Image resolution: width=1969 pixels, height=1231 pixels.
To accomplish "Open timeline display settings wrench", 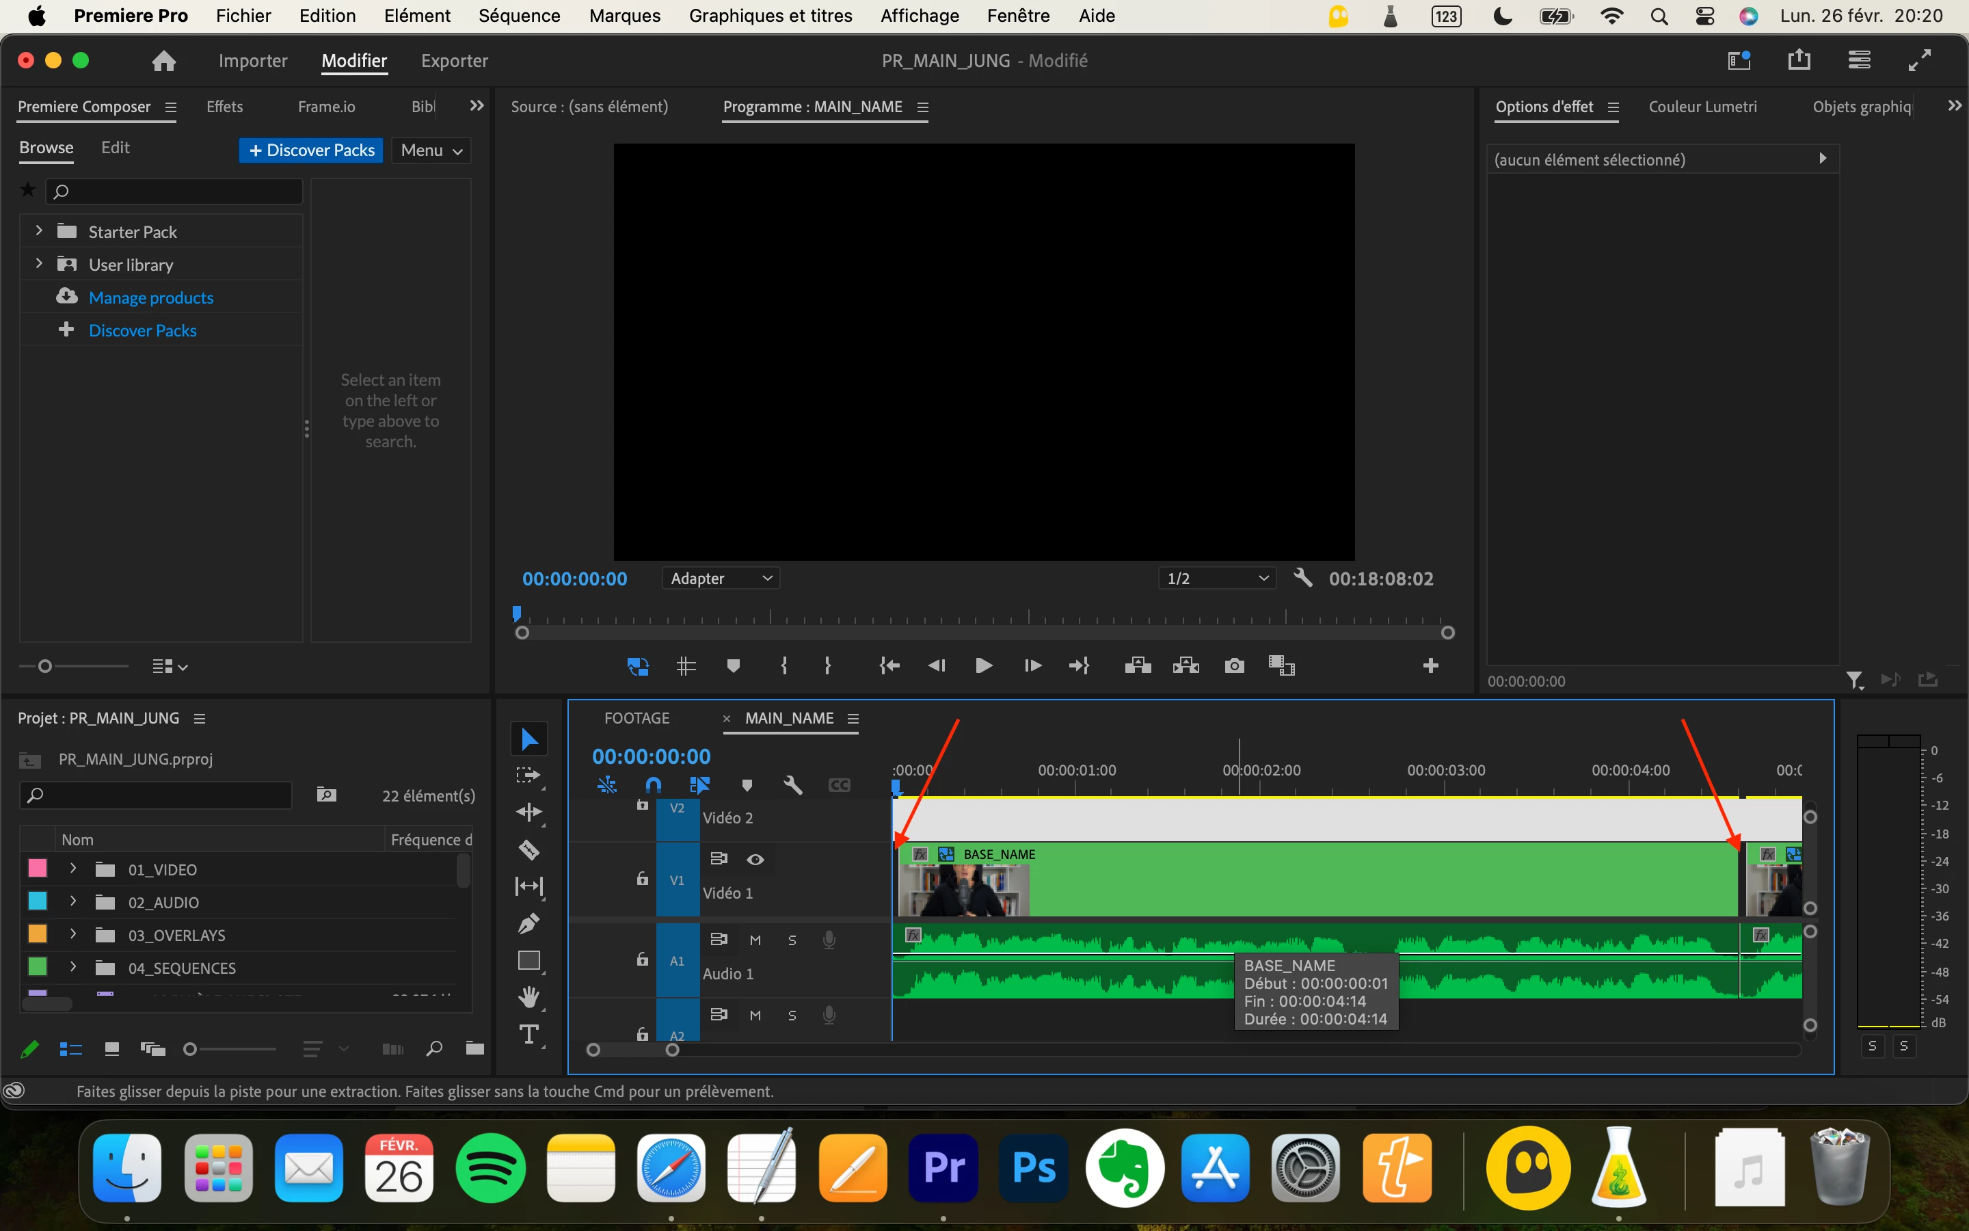I will pyautogui.click(x=792, y=785).
